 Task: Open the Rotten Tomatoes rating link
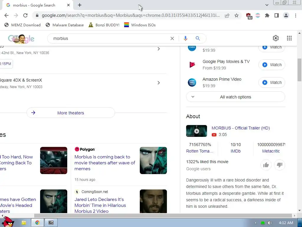click(200, 151)
